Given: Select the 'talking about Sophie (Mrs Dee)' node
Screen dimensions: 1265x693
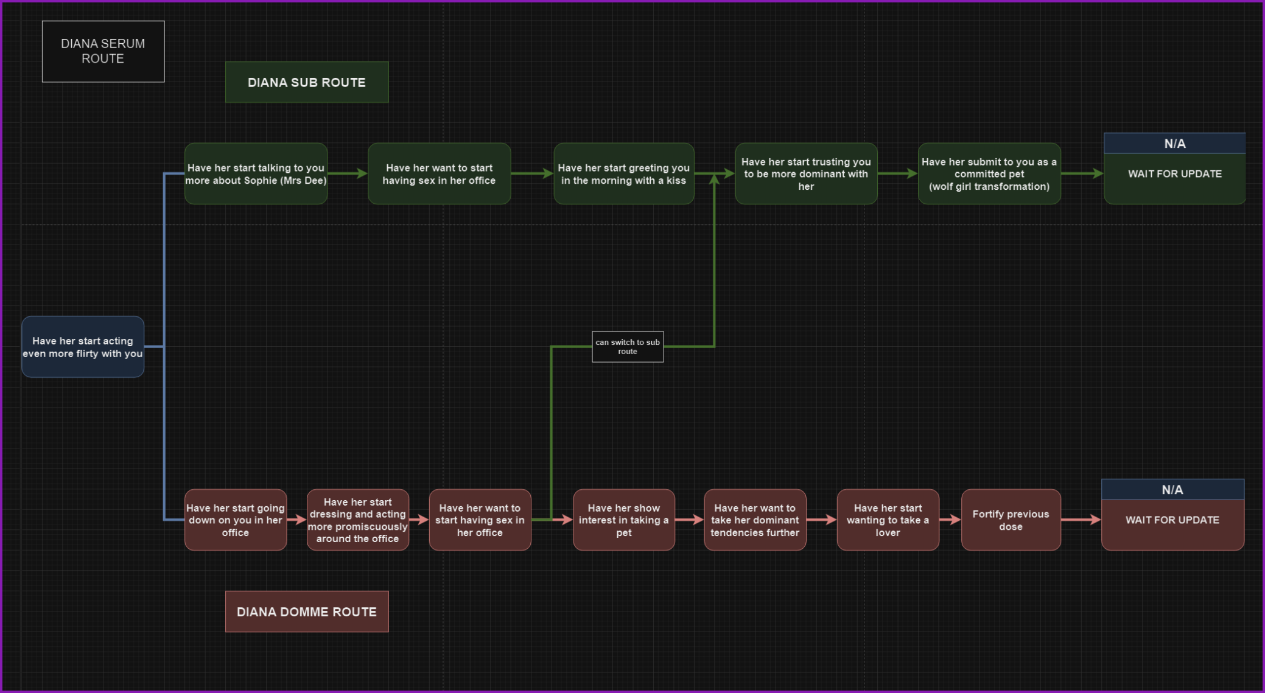Looking at the screenshot, I should coord(256,174).
